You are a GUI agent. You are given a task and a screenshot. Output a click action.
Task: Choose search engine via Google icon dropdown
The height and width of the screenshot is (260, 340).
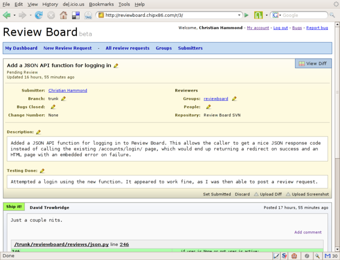277,15
